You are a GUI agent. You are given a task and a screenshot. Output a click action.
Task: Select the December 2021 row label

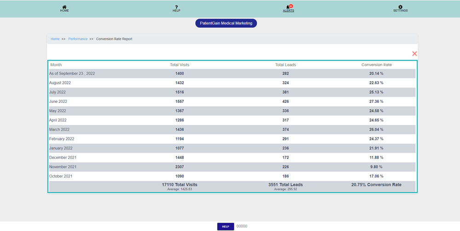coord(63,158)
